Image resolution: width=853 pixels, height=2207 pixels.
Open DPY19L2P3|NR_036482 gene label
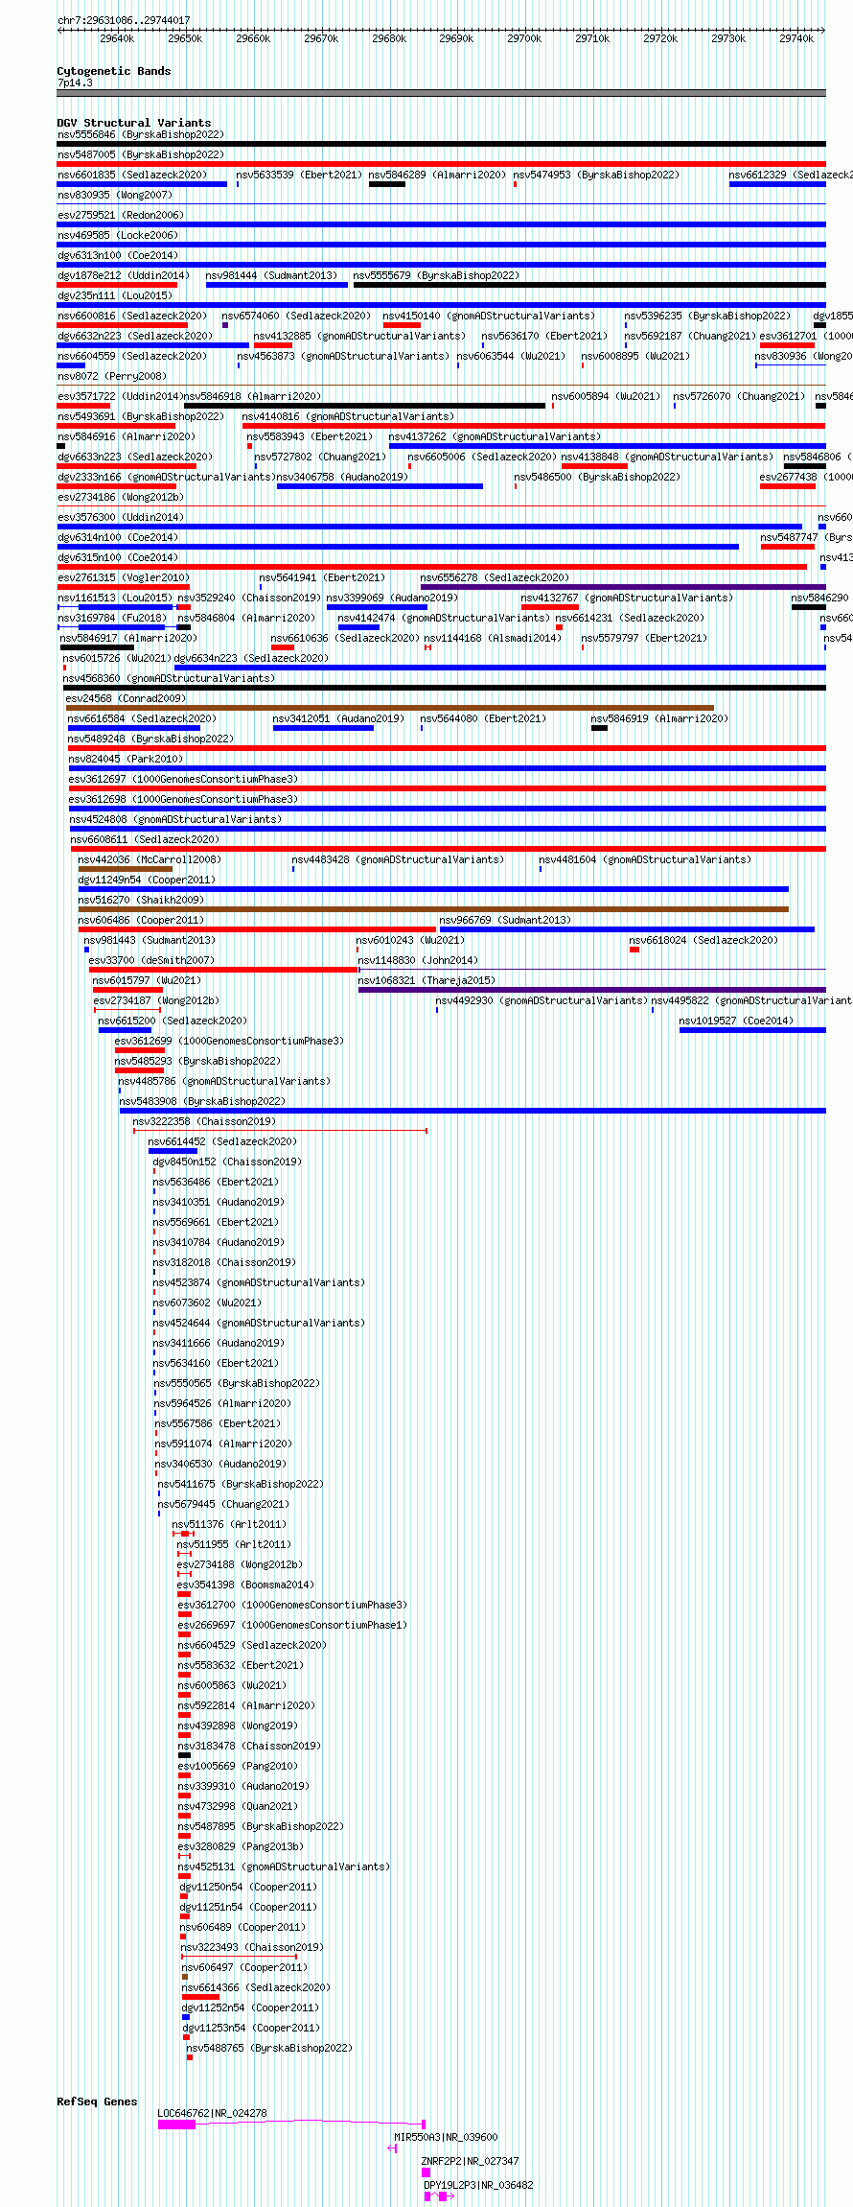pyautogui.click(x=478, y=2185)
